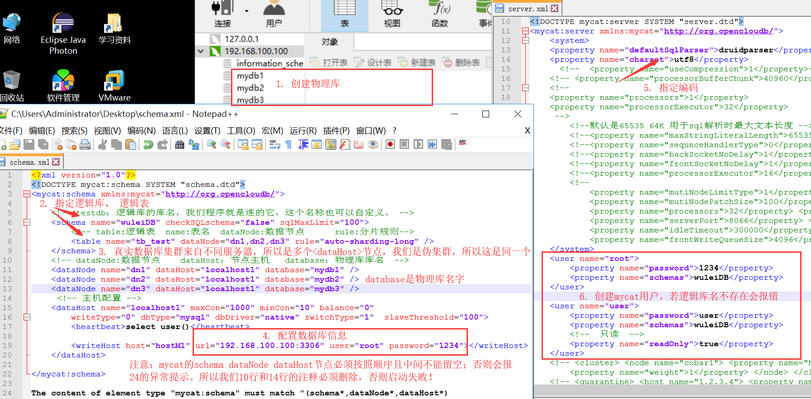
Task: Toggle the Indent Guide icon
Action: tap(303, 144)
